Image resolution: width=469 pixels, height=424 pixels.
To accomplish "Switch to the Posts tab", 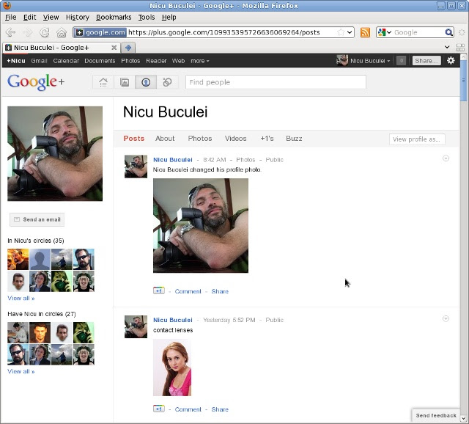I will pyautogui.click(x=133, y=139).
